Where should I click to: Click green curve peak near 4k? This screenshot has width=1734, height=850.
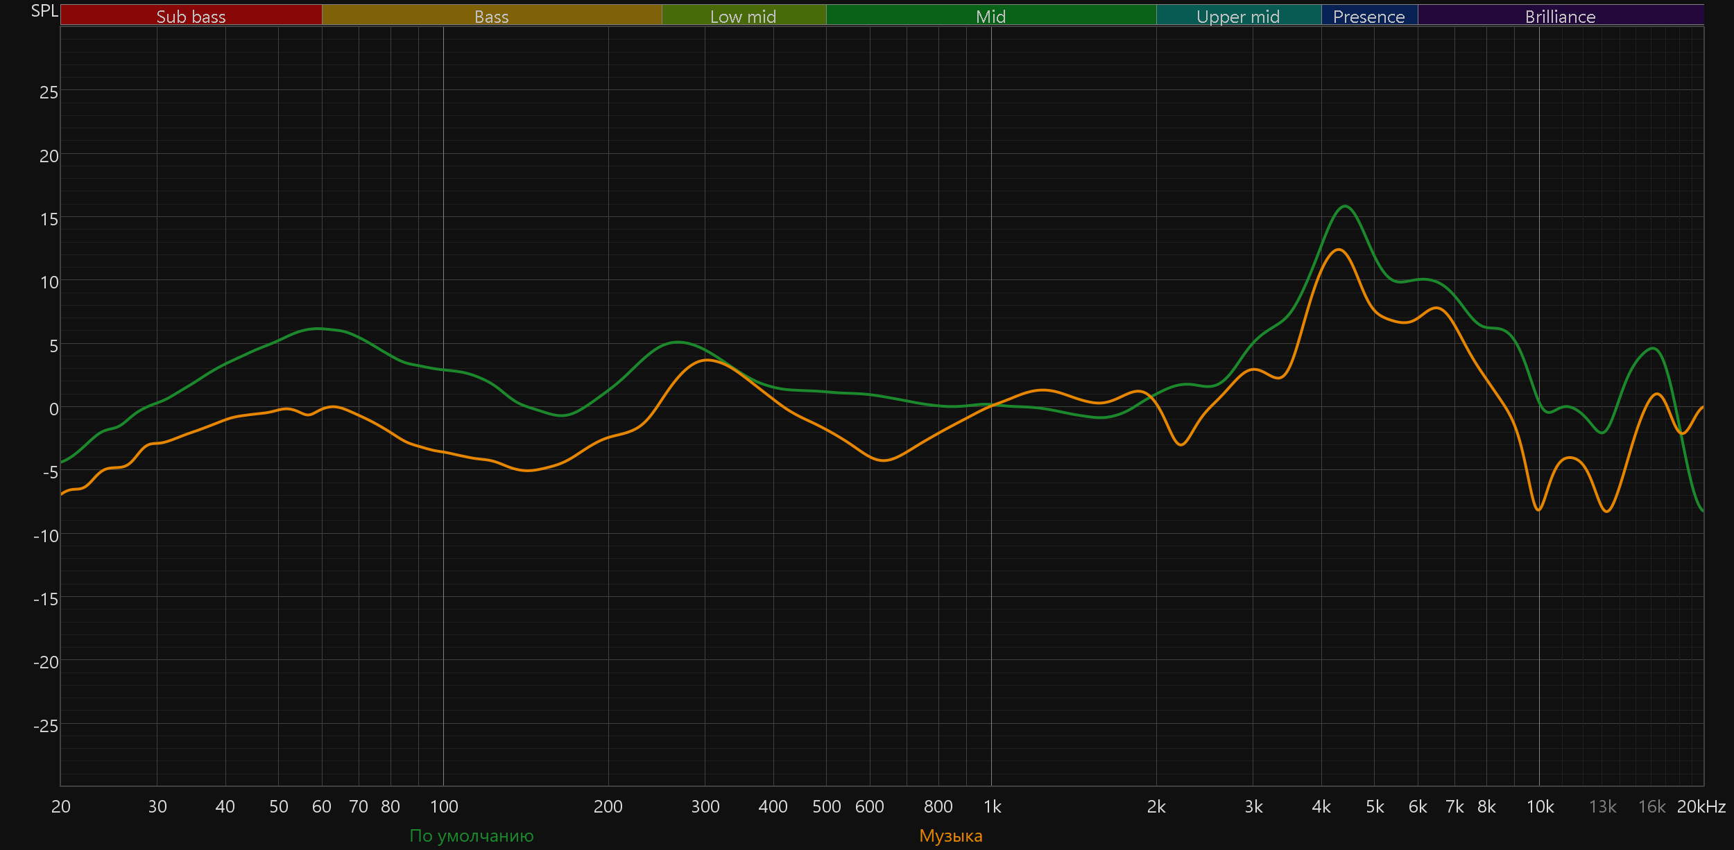[x=1345, y=206]
